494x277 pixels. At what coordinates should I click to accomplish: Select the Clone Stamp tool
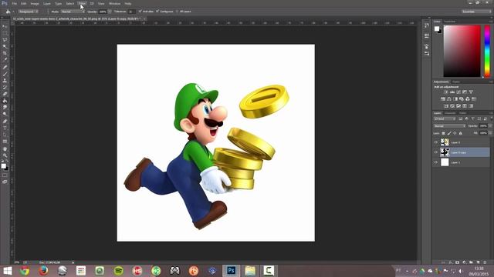pos(5,80)
